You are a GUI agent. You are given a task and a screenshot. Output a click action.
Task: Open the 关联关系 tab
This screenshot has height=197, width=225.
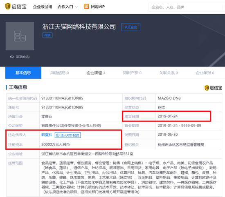169,73
